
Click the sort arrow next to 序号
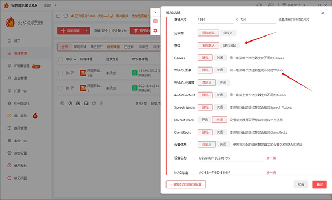click(x=75, y=59)
